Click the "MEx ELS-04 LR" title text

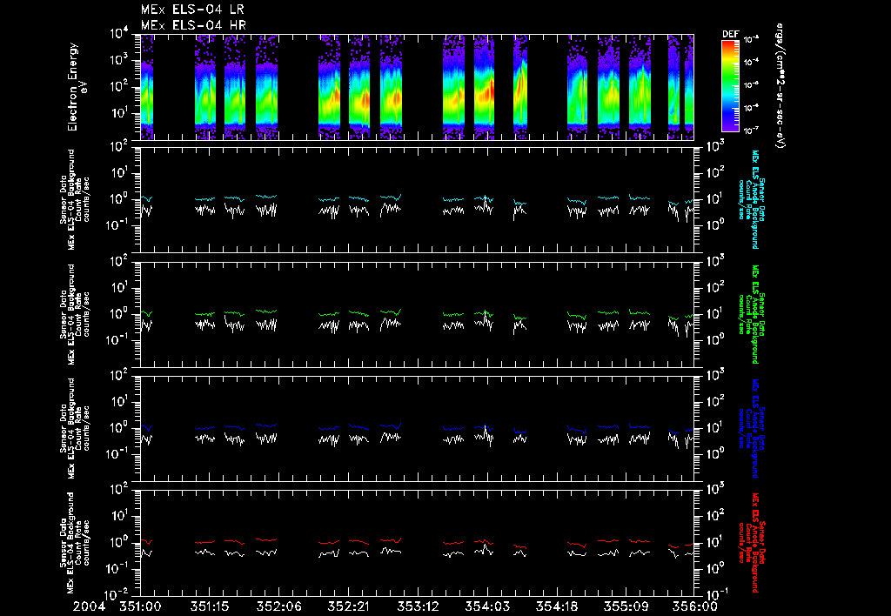coord(192,10)
